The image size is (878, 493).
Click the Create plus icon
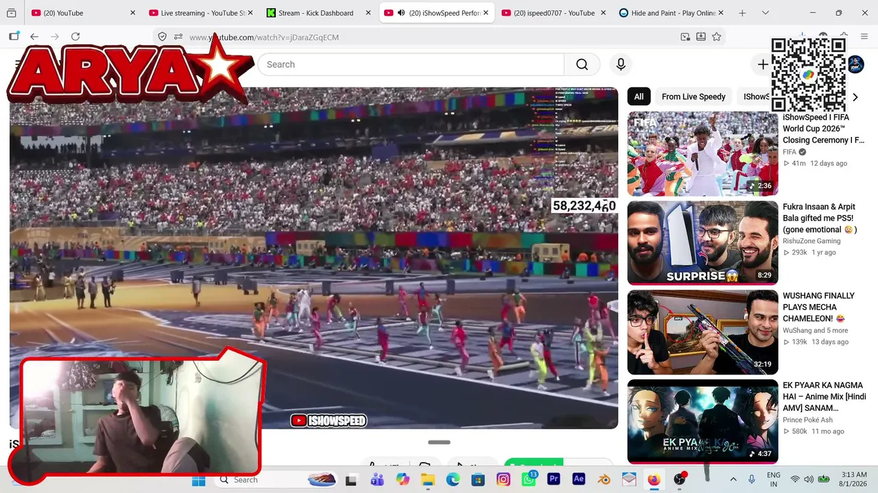coord(763,64)
